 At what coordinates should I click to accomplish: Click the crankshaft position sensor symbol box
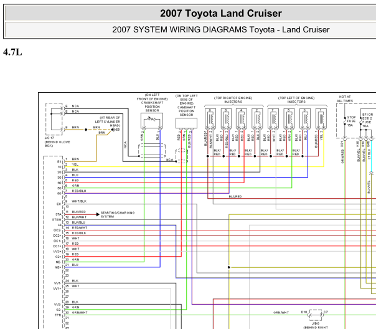click(152, 120)
